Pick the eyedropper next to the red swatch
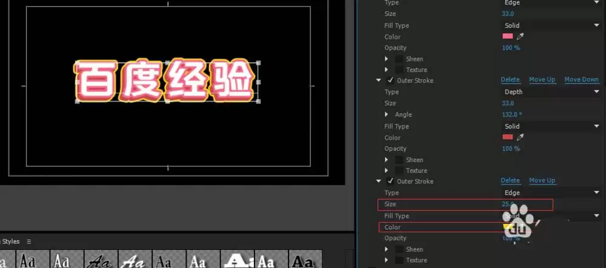 pyautogui.click(x=520, y=137)
